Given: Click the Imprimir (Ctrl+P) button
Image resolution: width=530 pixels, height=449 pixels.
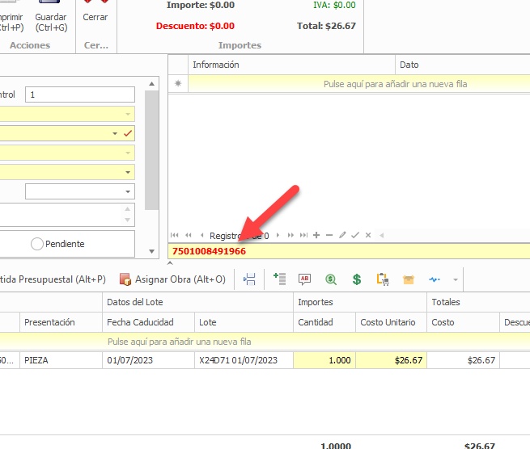Looking at the screenshot, I should coord(11,17).
